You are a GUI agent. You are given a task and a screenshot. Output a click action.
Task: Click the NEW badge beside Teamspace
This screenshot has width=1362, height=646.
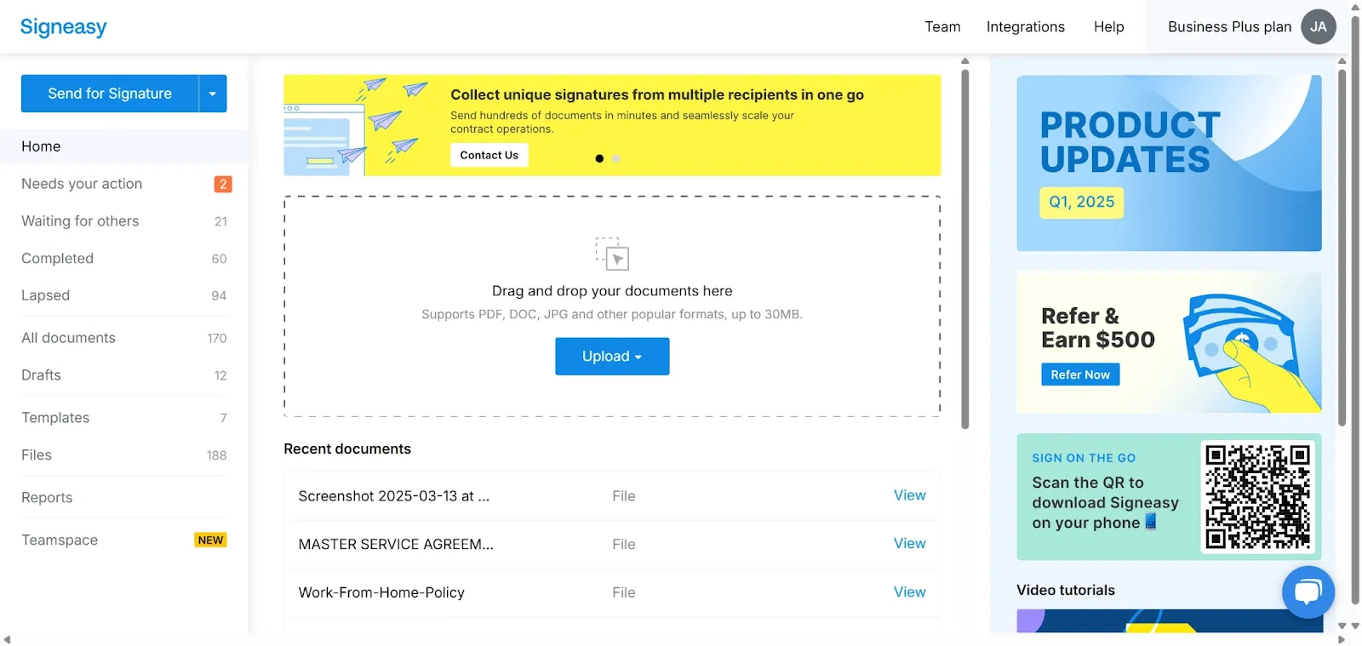[210, 540]
